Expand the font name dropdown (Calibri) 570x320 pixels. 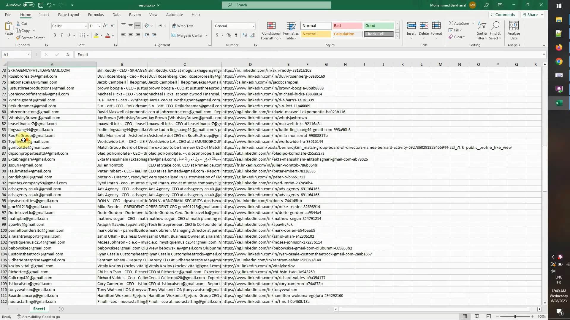click(x=86, y=26)
